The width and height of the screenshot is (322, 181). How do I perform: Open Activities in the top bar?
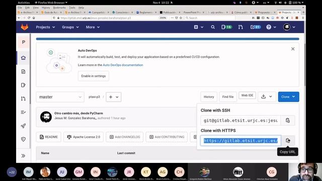[x=24, y=3]
